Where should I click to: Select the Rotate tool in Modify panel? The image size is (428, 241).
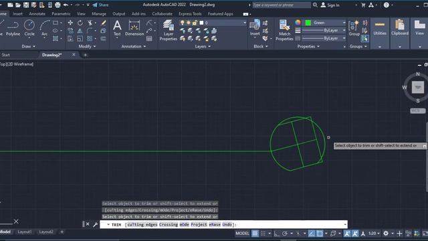coord(80,23)
